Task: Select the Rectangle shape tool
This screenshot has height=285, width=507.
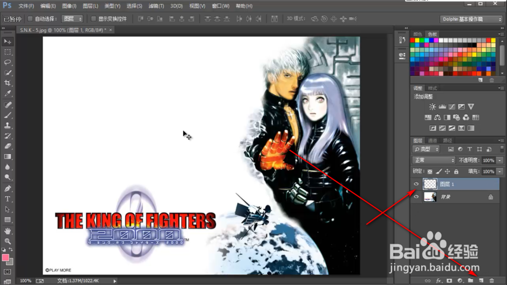Action: tap(8, 220)
